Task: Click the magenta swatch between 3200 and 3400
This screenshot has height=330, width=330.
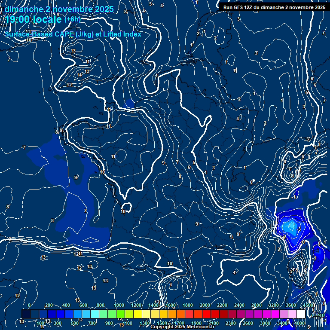Action: [x=275, y=314]
